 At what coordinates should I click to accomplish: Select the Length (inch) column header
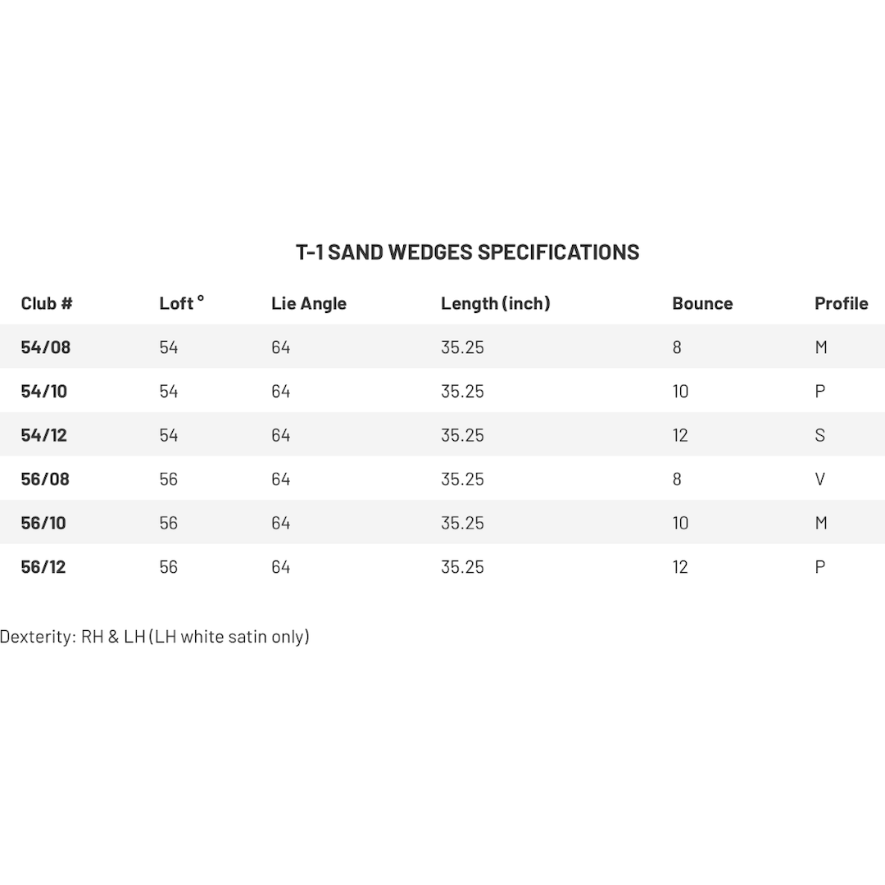pos(495,303)
